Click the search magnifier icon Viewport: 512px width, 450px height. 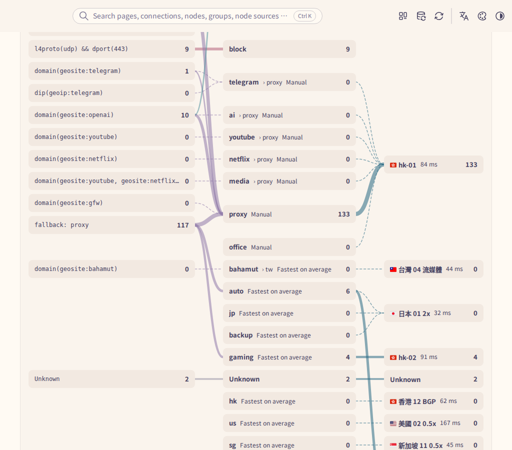84,16
